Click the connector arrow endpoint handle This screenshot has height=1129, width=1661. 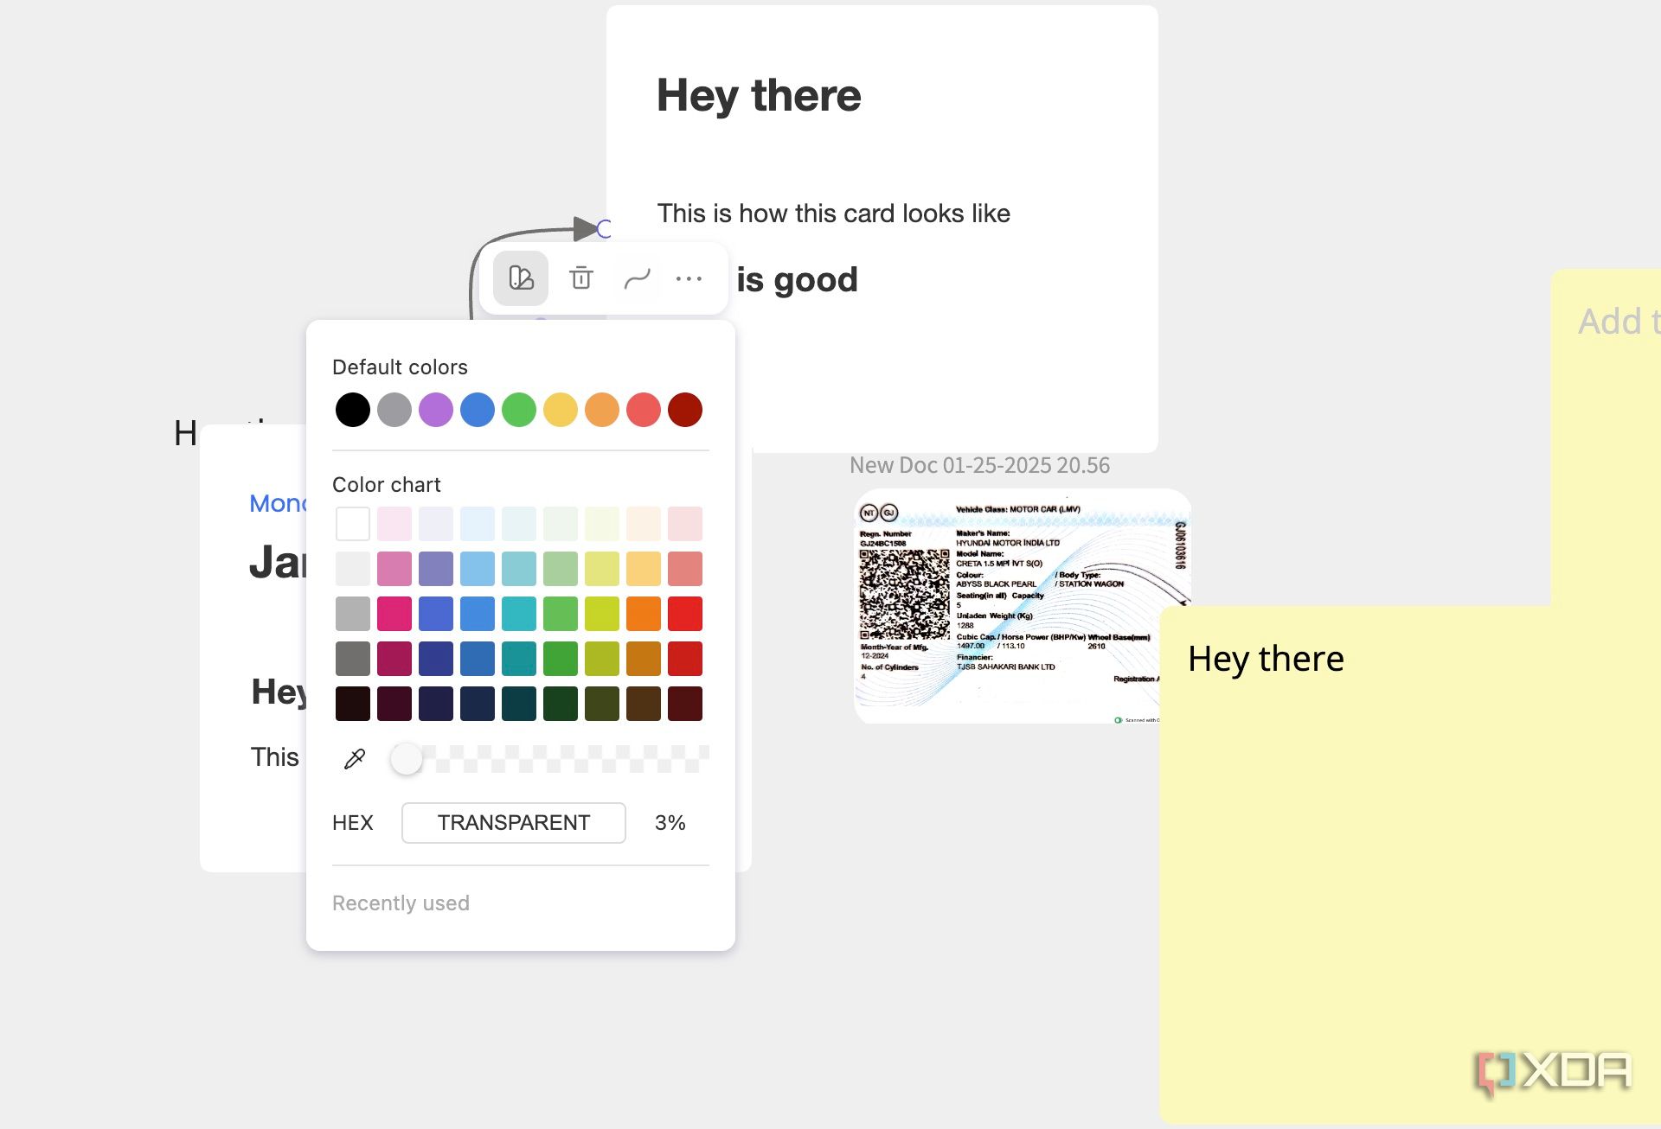604,228
